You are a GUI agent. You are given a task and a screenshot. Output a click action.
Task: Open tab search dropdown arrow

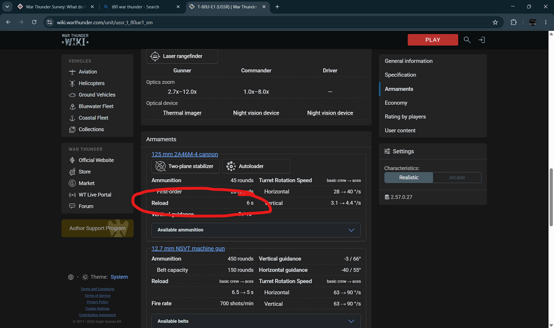coord(7,7)
